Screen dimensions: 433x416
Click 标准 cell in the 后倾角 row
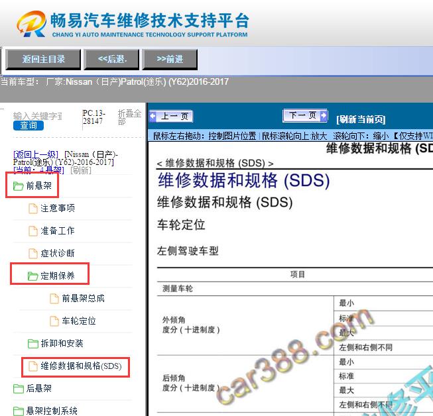click(383, 376)
